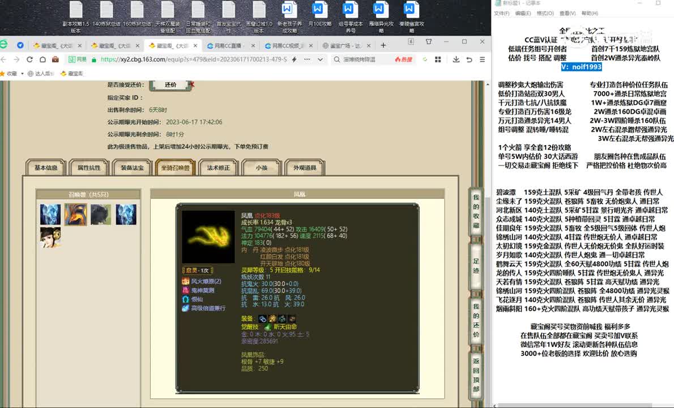Viewport: 674px width, 408px height.
Task: Click the briefcase icon beside the home button
Action: coord(55,59)
